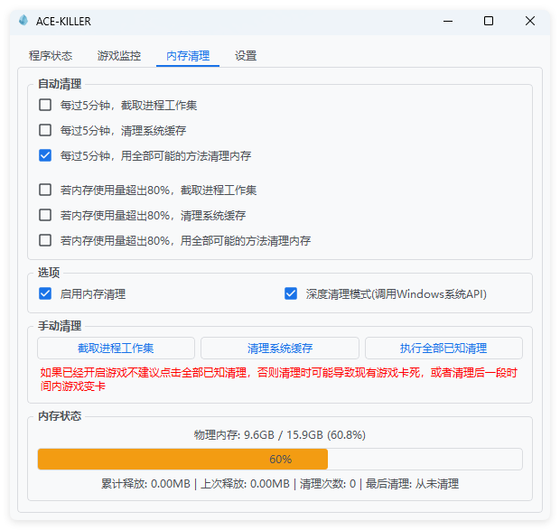The height and width of the screenshot is (530, 560).
Task: Enable 每过5分钟，截取进程工作集 checkbox
Action: point(45,105)
